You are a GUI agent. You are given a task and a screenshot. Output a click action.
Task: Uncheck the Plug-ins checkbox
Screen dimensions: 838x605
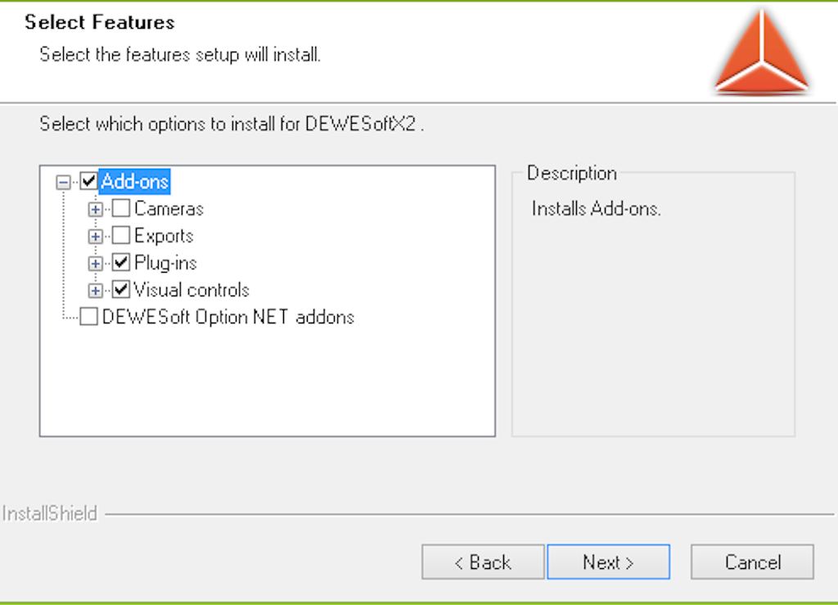click(121, 263)
